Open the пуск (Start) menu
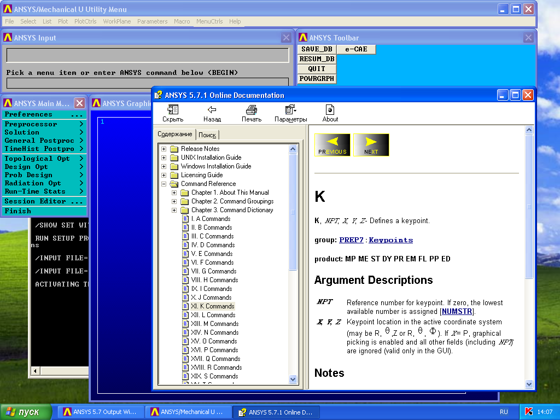This screenshot has height=420, width=560. (x=25, y=412)
